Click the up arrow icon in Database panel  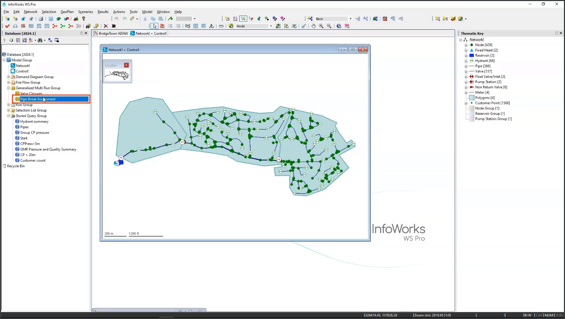tap(5, 40)
